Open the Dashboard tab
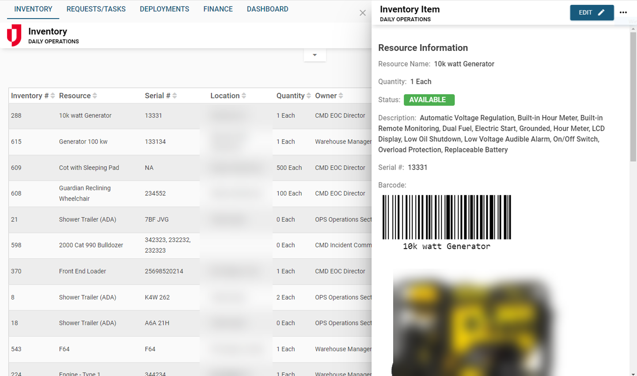637x376 pixels. pyautogui.click(x=267, y=9)
